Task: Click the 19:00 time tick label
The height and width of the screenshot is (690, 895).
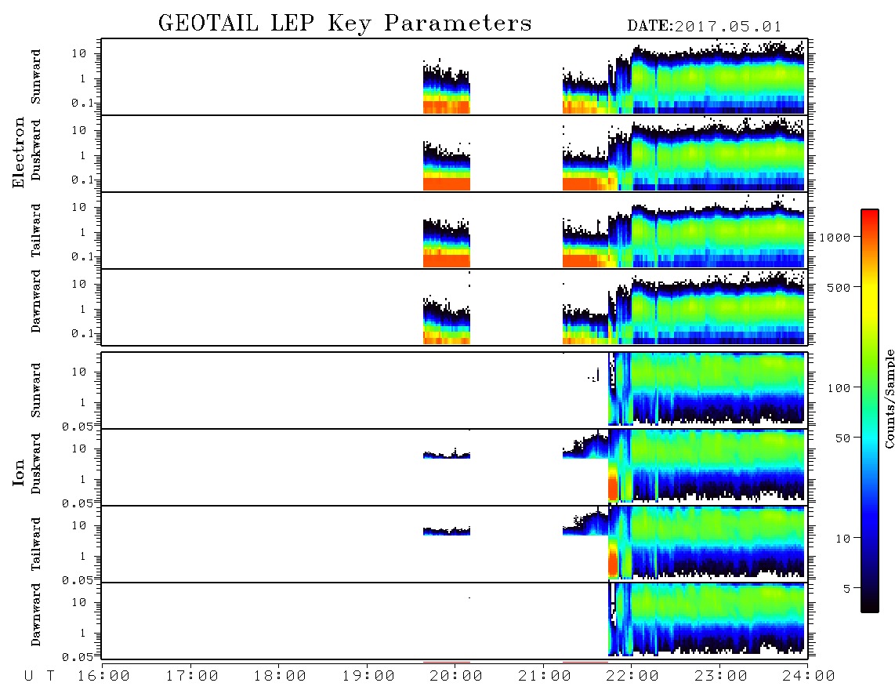Action: pyautogui.click(x=368, y=677)
